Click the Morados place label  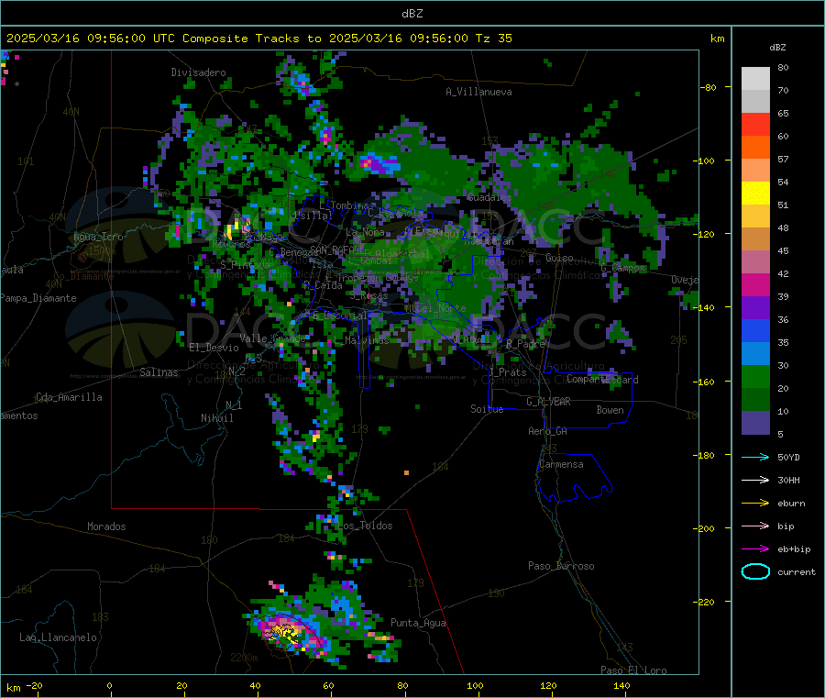106,526
